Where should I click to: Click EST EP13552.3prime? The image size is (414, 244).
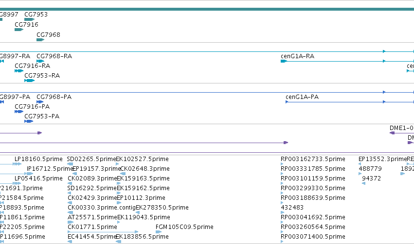tap(382, 159)
